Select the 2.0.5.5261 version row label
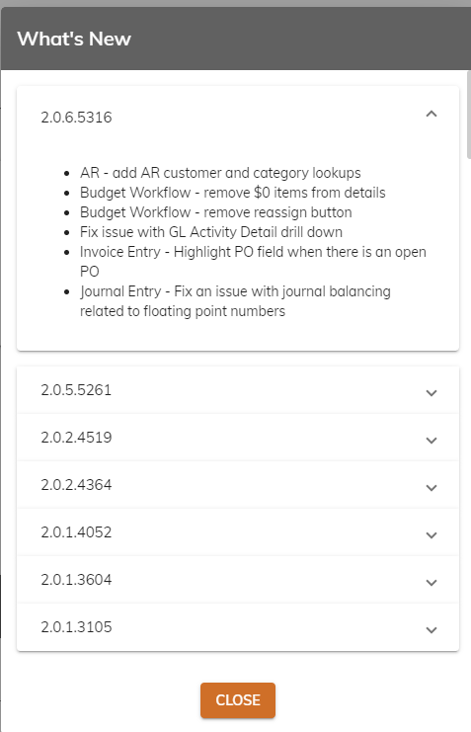471x732 pixels. (x=76, y=390)
